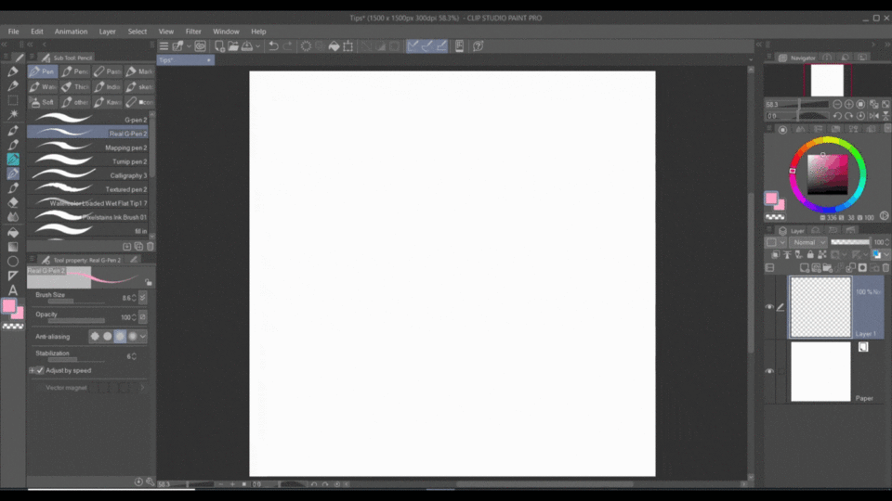Viewport: 892px width, 501px height.
Task: Open the Filter menu
Action: 193,32
